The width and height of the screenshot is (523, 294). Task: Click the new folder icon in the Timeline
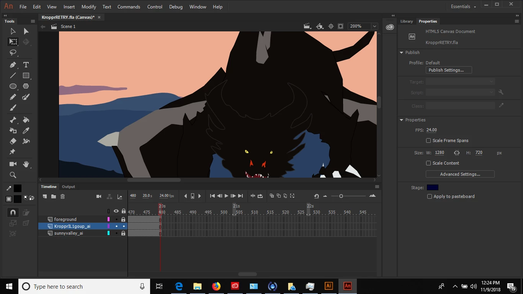click(x=54, y=196)
